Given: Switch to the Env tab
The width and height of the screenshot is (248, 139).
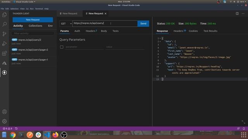Looking at the screenshot, I should tap(50, 26).
